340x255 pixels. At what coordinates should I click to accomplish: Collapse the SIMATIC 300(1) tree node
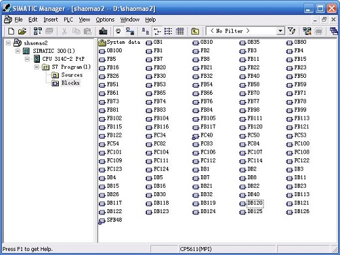(18, 51)
